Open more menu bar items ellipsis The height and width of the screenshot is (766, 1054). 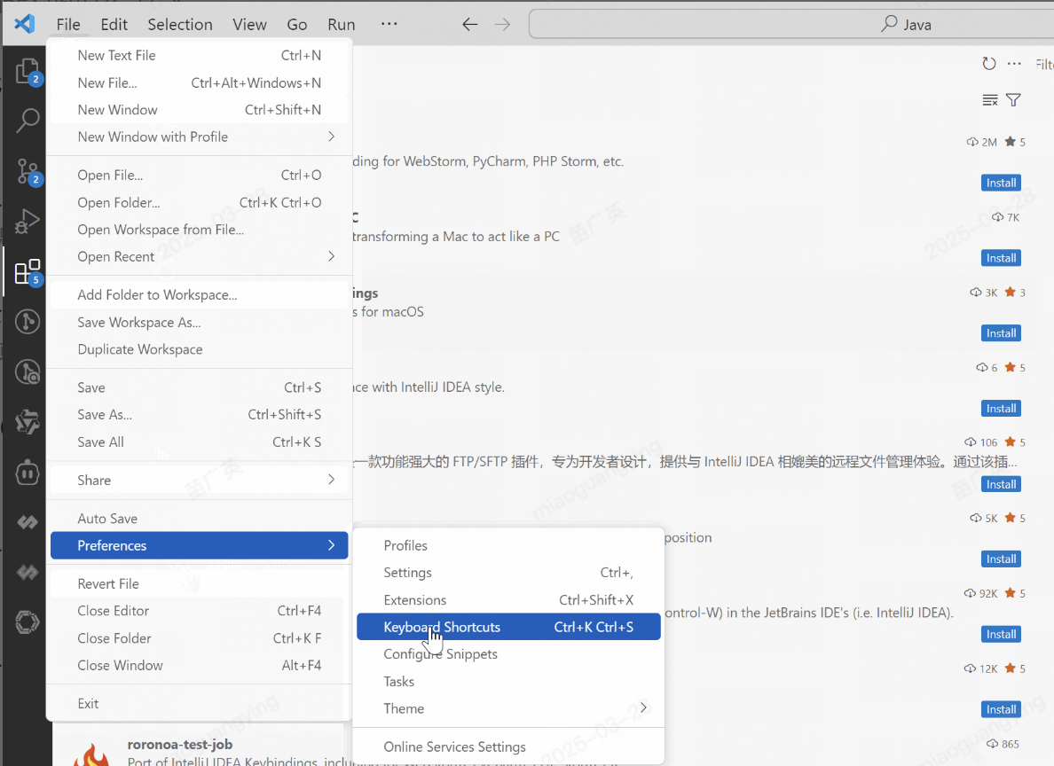point(389,24)
